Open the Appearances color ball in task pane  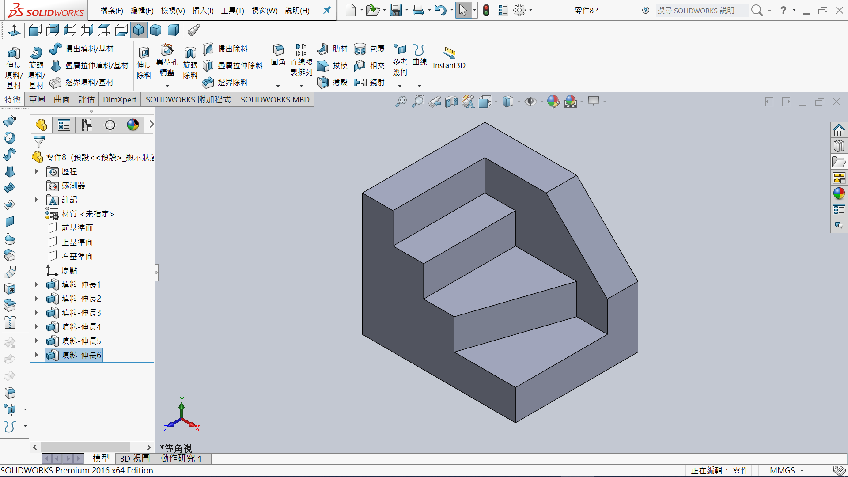click(x=839, y=193)
